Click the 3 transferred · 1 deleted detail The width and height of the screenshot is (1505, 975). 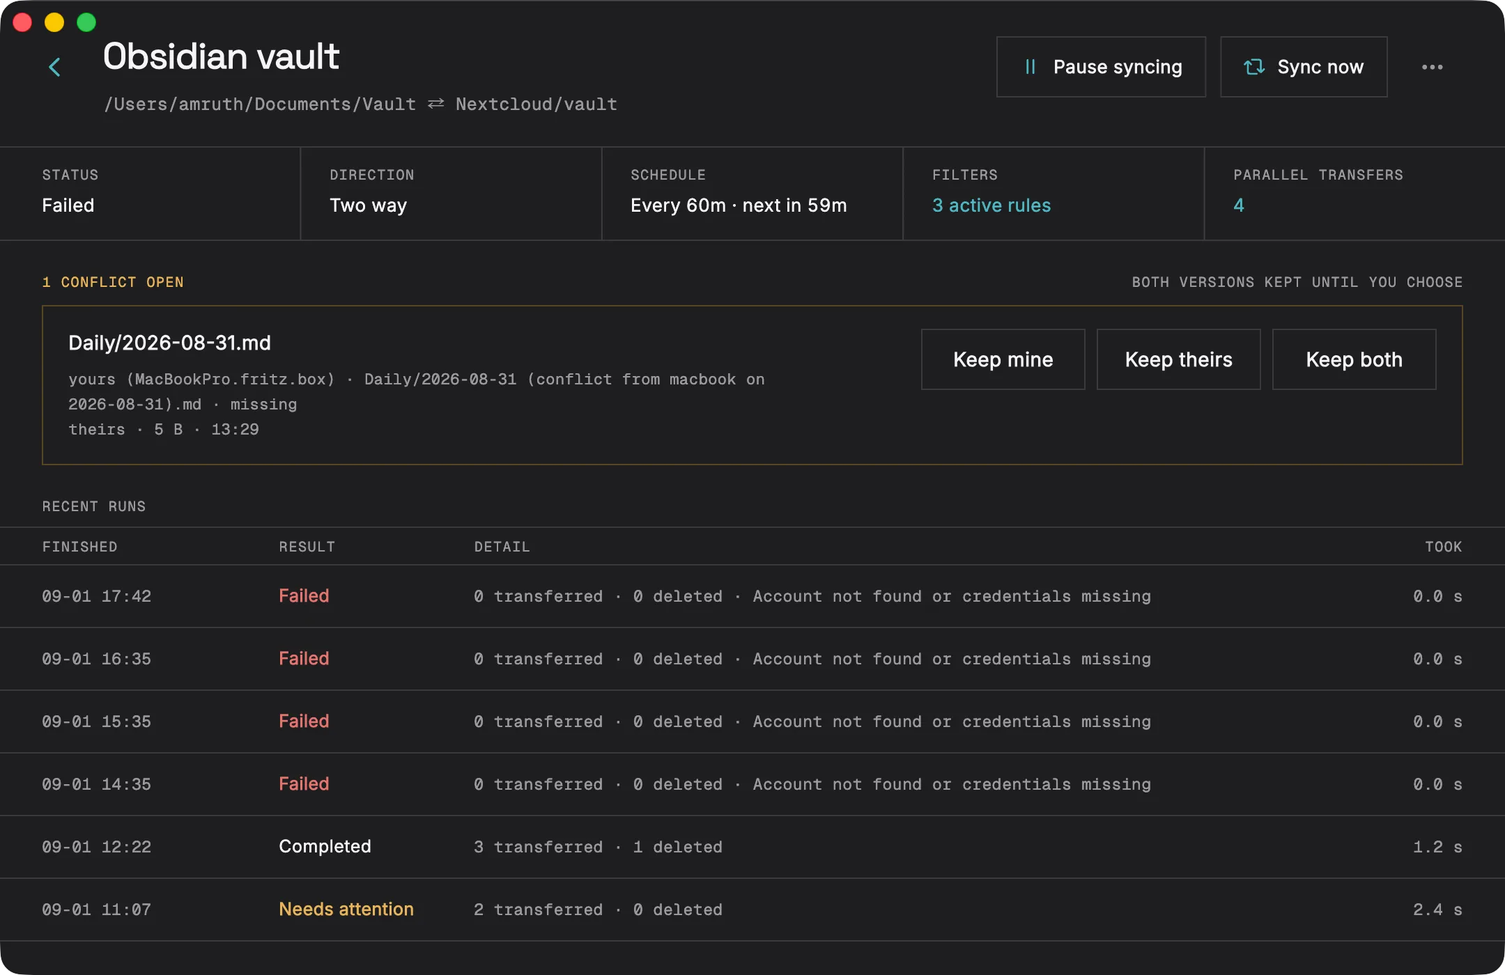(x=598, y=847)
